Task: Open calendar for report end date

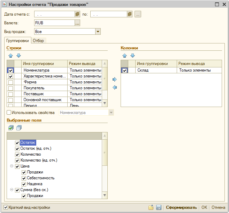Action: click(x=130, y=14)
